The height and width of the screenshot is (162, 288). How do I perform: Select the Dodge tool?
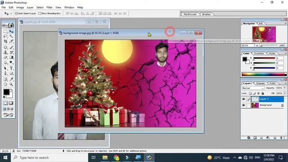tap(11, 62)
